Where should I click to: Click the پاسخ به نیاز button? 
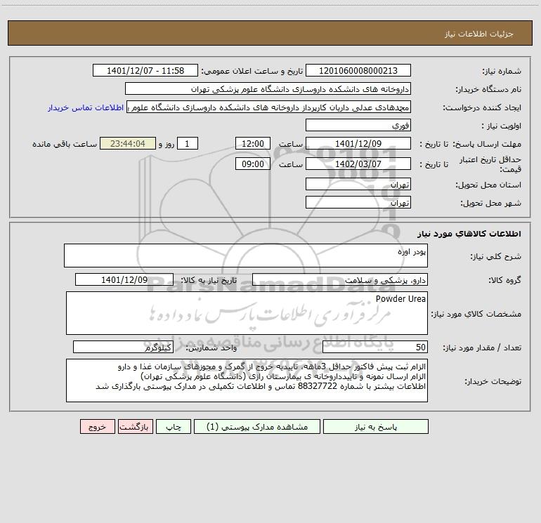[x=376, y=427]
